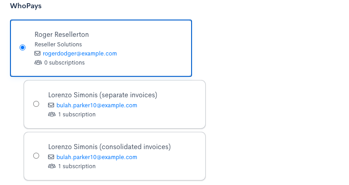Choose Lorenzo Simonis consolidated invoices radio button
This screenshot has height=185, width=349.
[x=36, y=156]
